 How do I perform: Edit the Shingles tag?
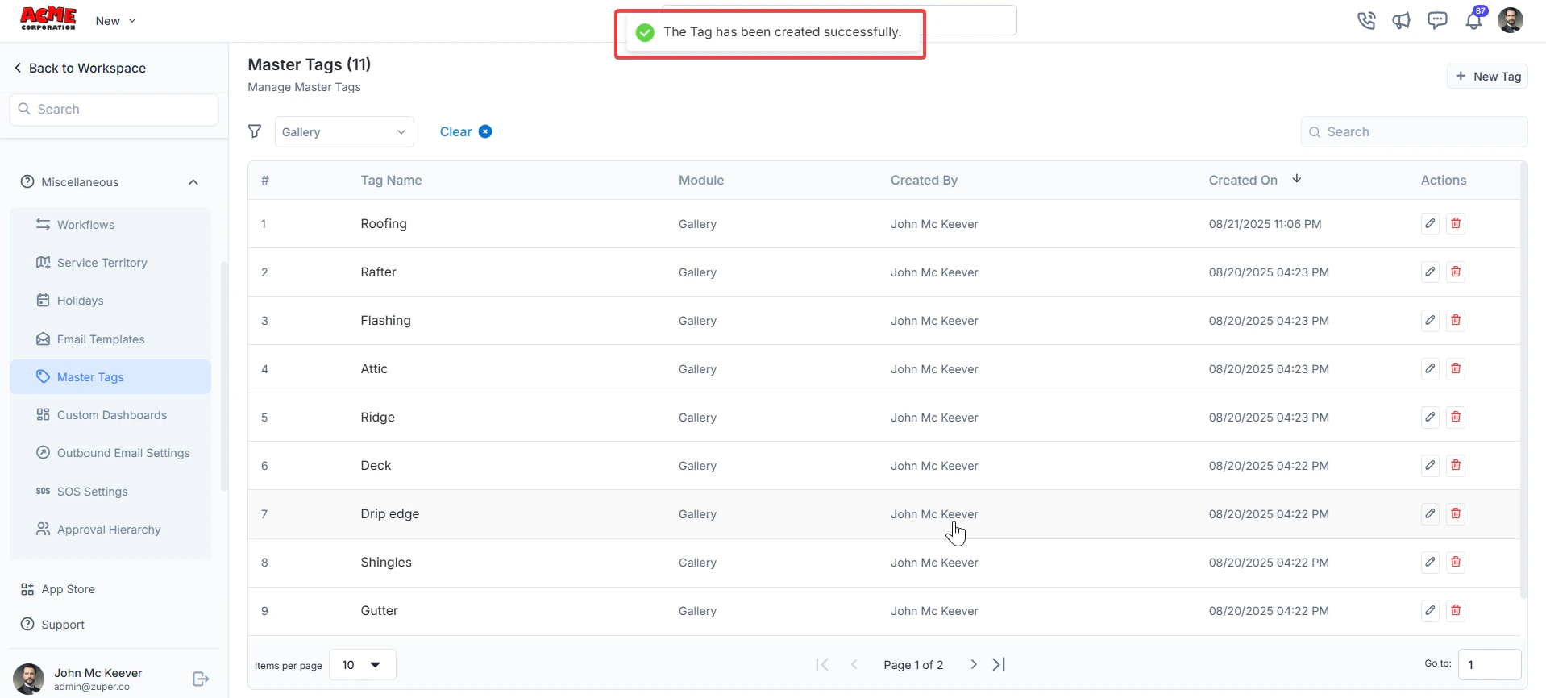click(x=1430, y=562)
